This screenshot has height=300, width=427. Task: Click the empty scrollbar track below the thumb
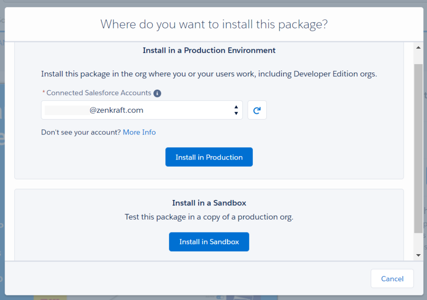pyautogui.click(x=418, y=242)
